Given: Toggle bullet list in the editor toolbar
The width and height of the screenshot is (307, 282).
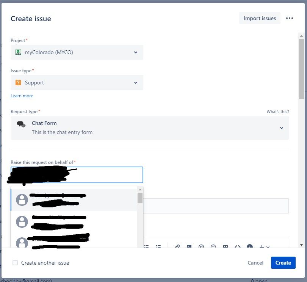Looking at the screenshot, I should point(146,246).
